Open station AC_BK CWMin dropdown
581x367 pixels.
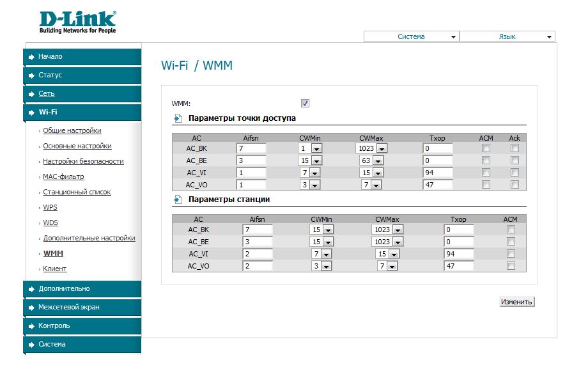321,230
